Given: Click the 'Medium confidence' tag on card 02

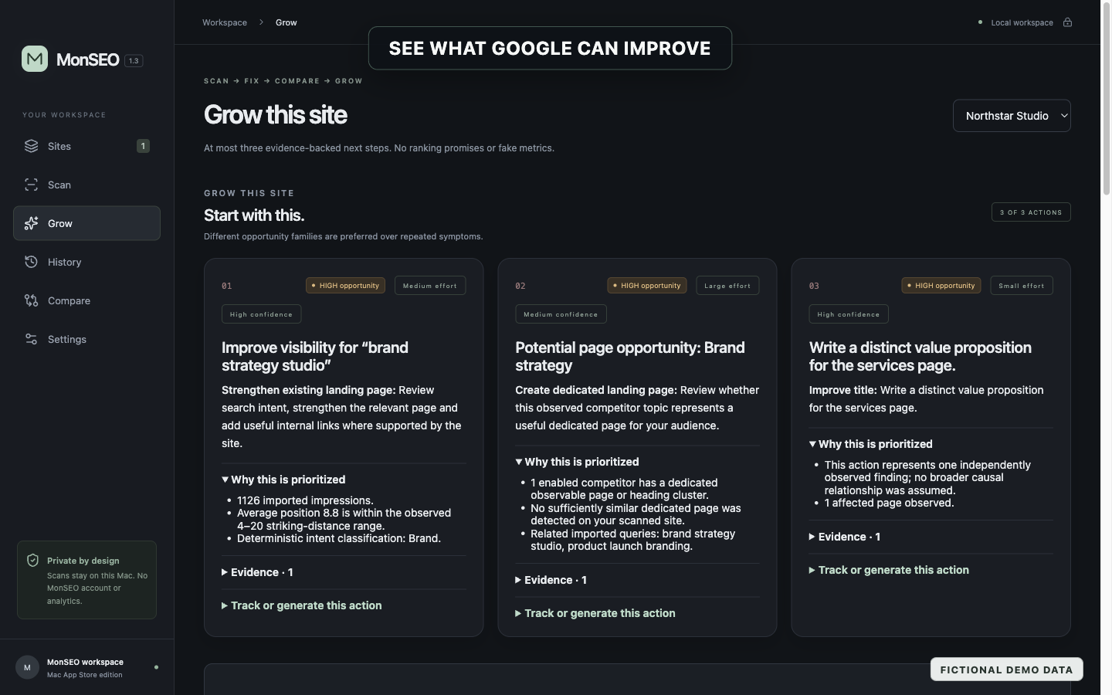Looking at the screenshot, I should (x=561, y=314).
